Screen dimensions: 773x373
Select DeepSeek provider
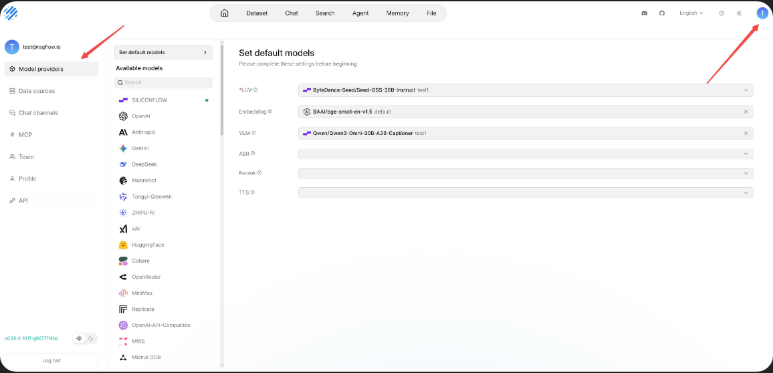163,164
